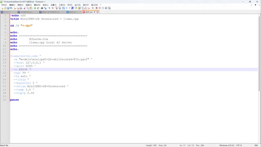Zoom out using the toolbar magnifier

[53, 8]
